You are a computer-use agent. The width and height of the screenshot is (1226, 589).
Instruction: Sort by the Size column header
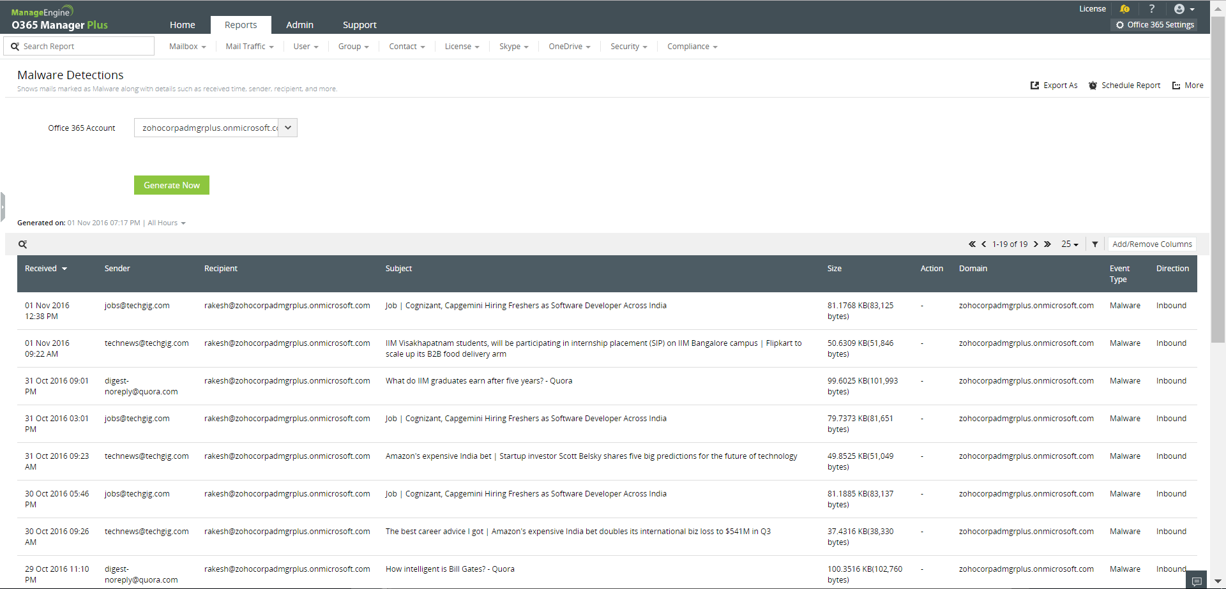[x=835, y=269]
